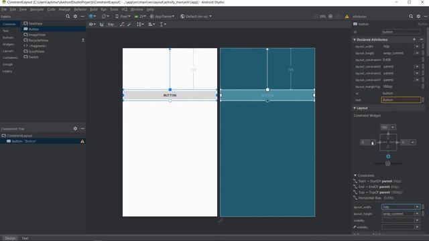
Task: Select TextView in the palette
Action: (54, 23)
